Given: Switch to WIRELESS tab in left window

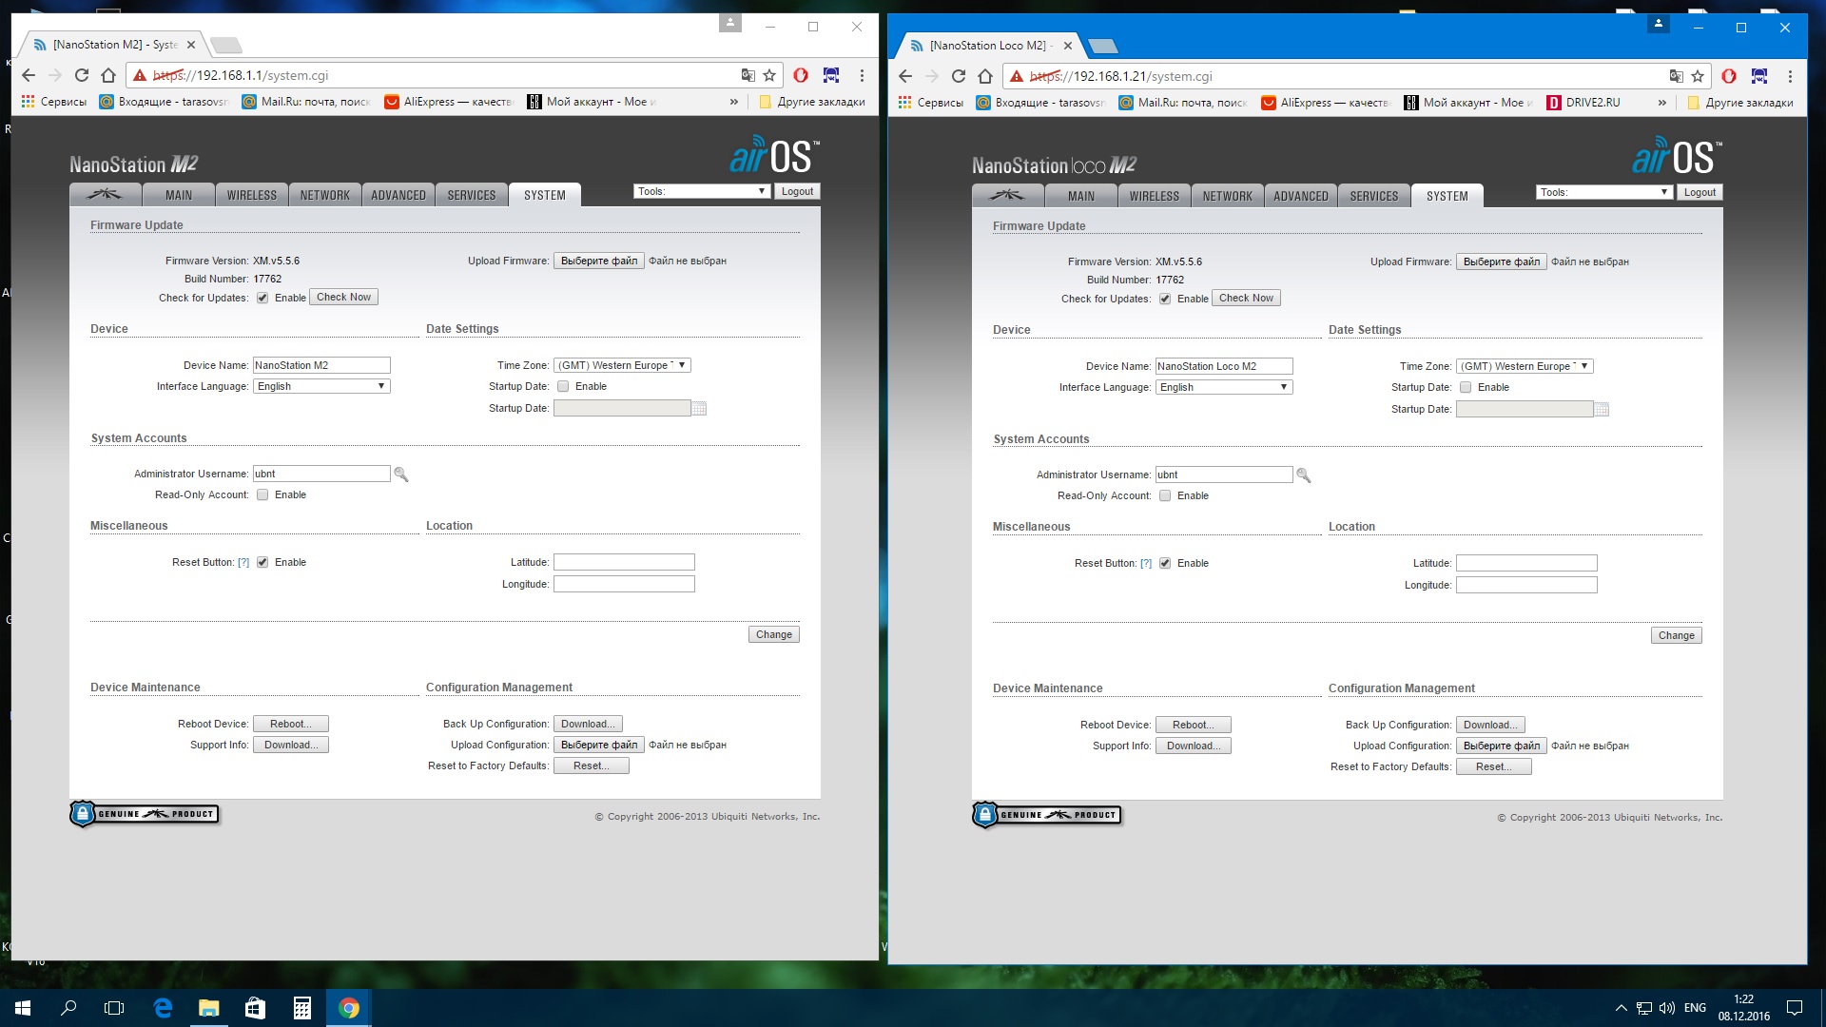Looking at the screenshot, I should pos(252,195).
